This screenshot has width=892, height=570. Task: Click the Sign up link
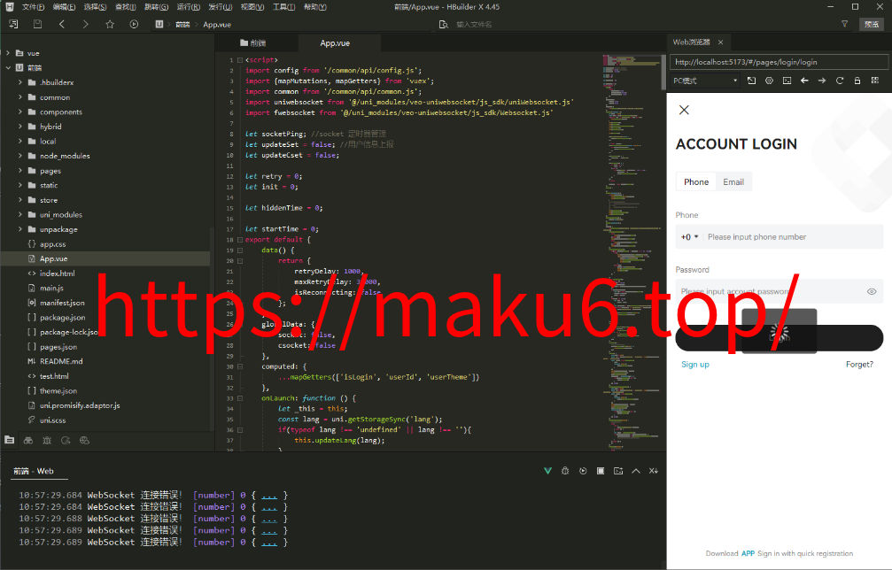695,365
